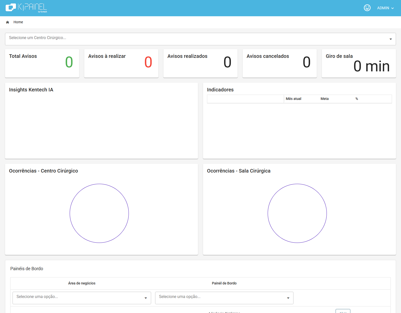Click the home breadcrumb icon
Image resolution: width=401 pixels, height=313 pixels.
[x=8, y=22]
